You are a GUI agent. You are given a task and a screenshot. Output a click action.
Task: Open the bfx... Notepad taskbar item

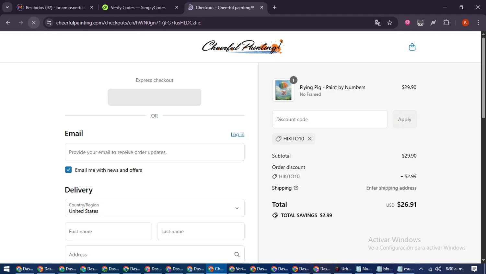(385, 269)
